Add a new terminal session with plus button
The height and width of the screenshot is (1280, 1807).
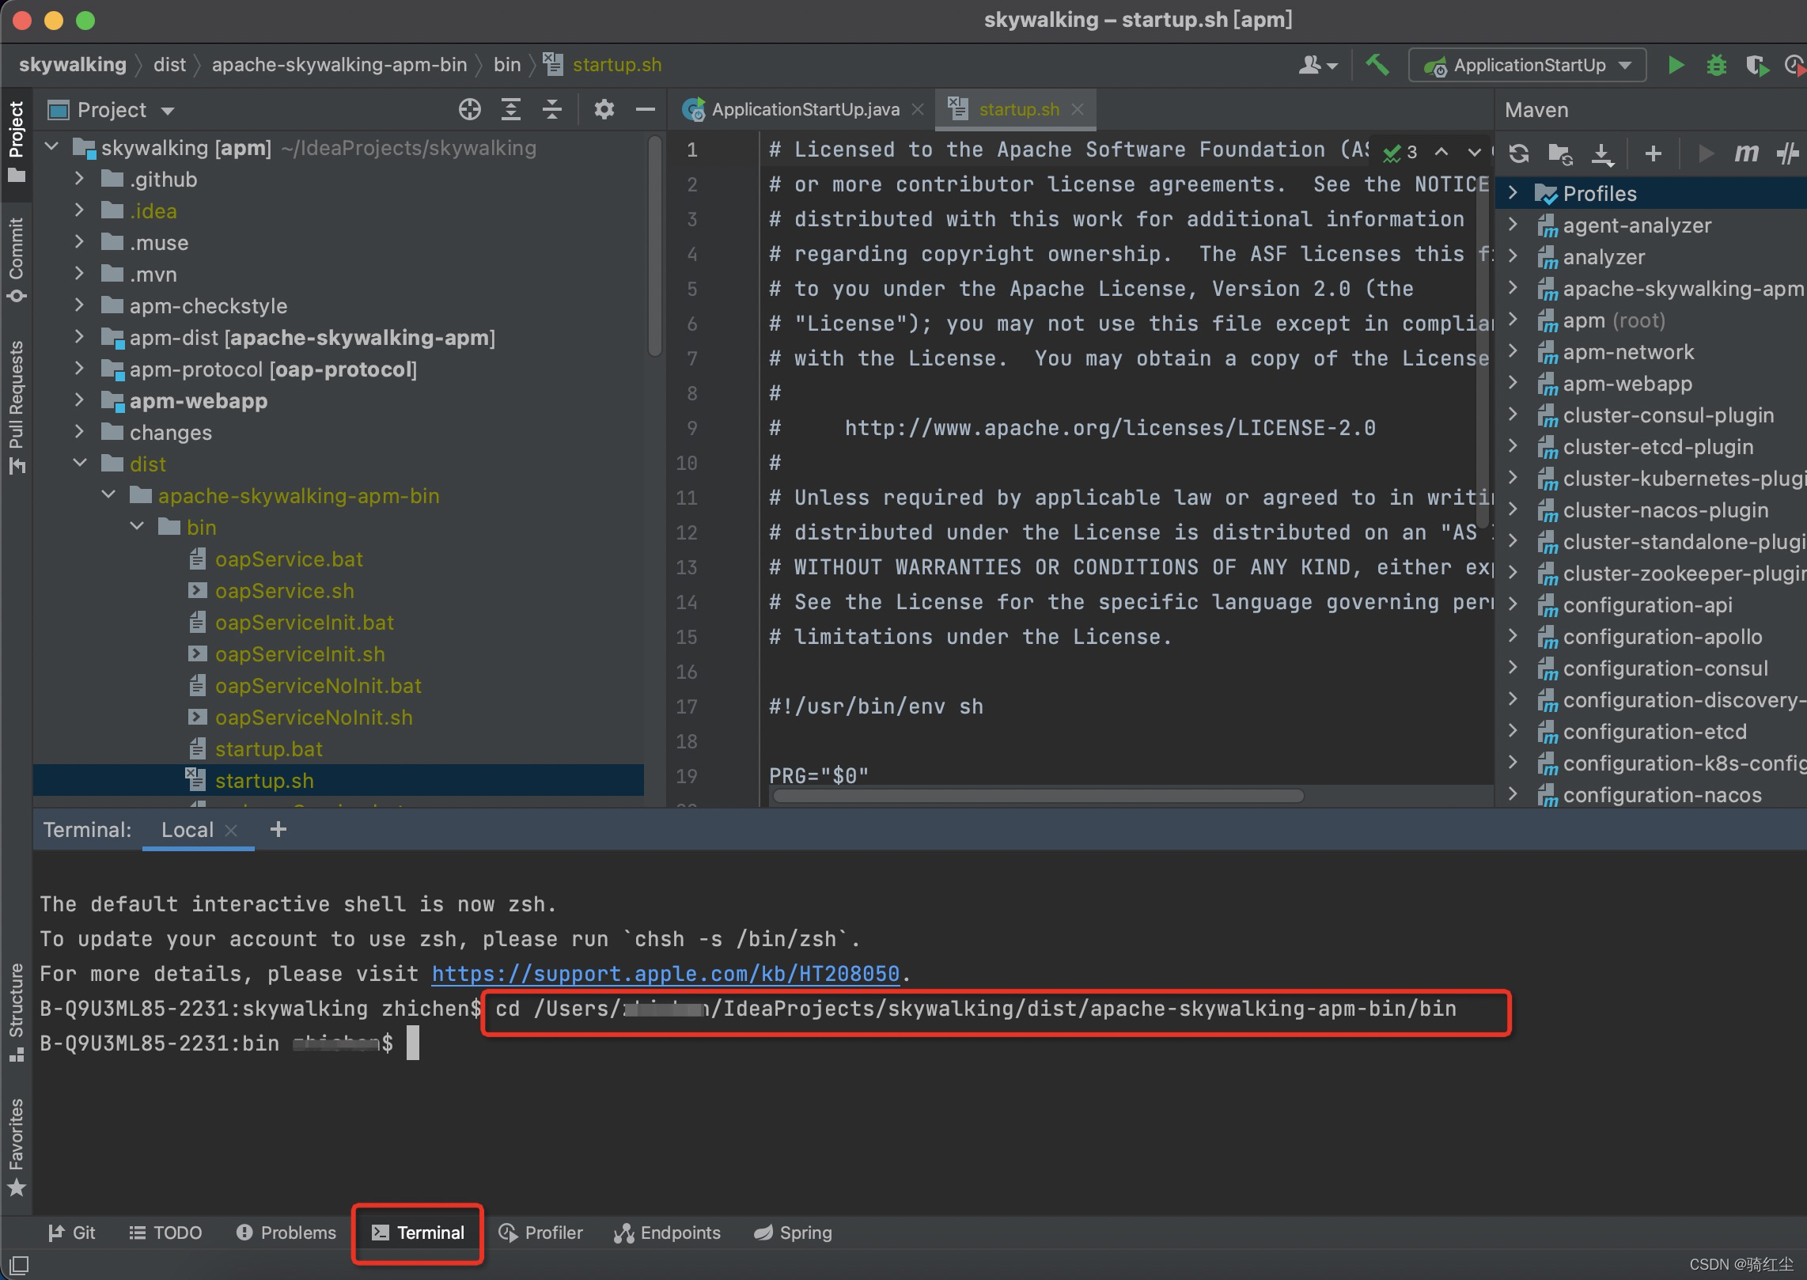278,829
